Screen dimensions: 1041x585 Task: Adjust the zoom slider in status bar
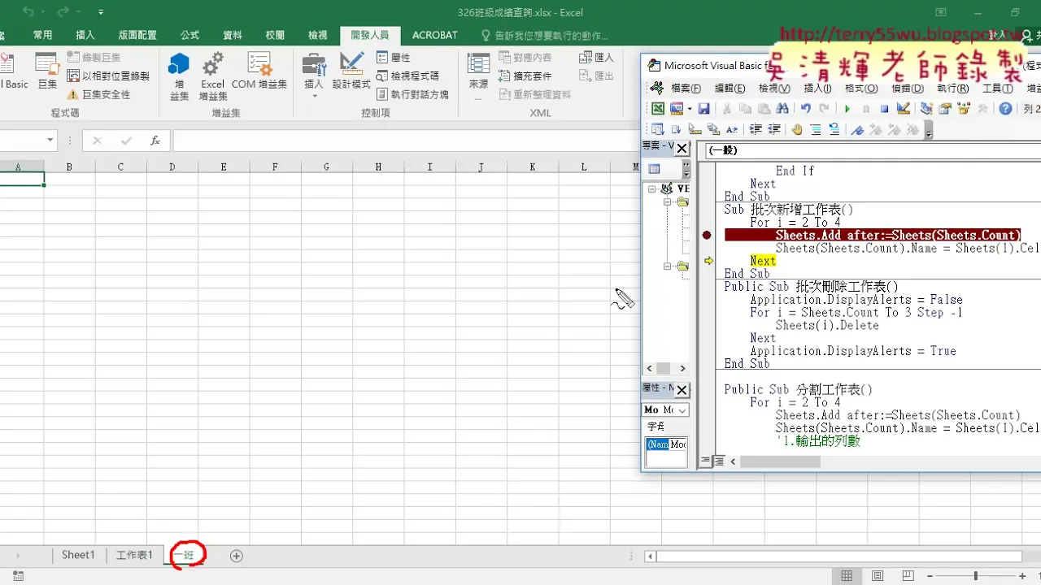[x=975, y=576]
